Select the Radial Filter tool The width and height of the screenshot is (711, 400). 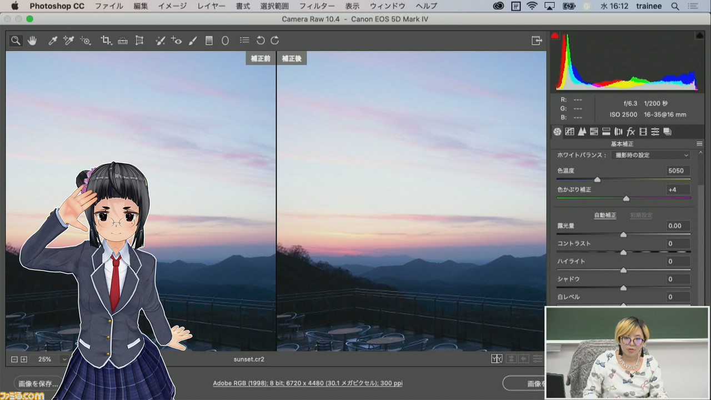(x=225, y=41)
